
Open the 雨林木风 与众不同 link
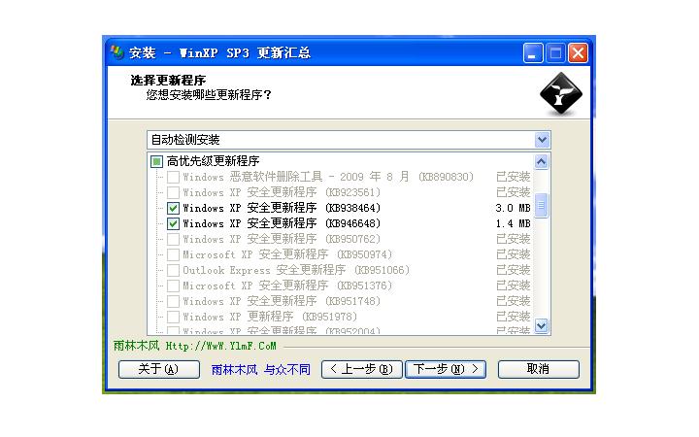coord(261,370)
